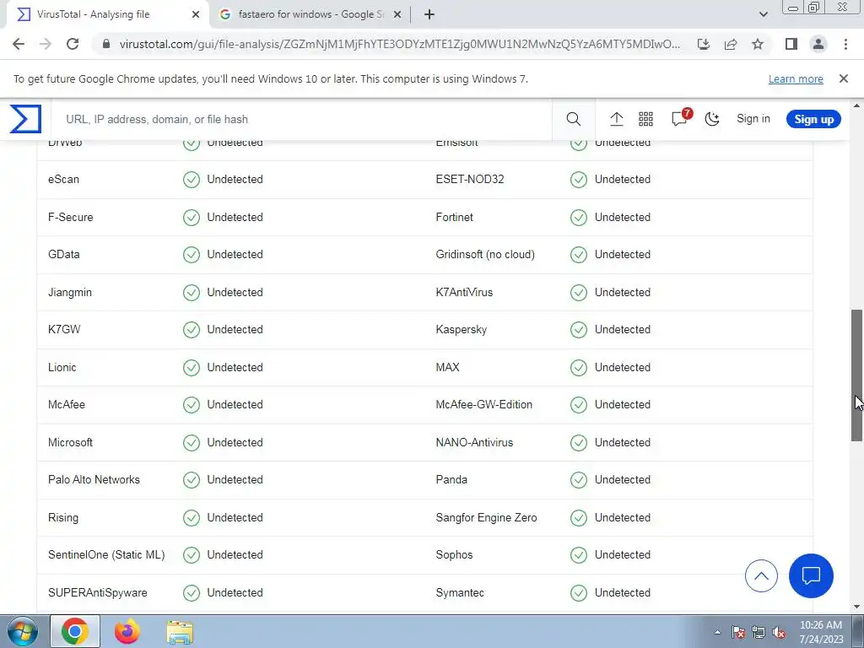The height and width of the screenshot is (648, 864).
Task: Click the VirusTotal logo icon
Action: pos(25,119)
